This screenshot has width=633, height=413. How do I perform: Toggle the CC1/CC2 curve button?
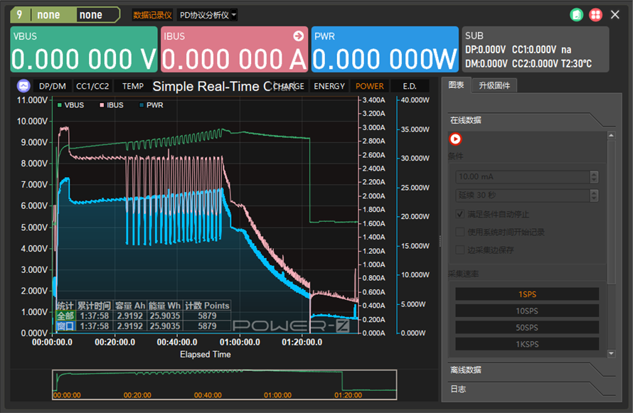coord(92,86)
